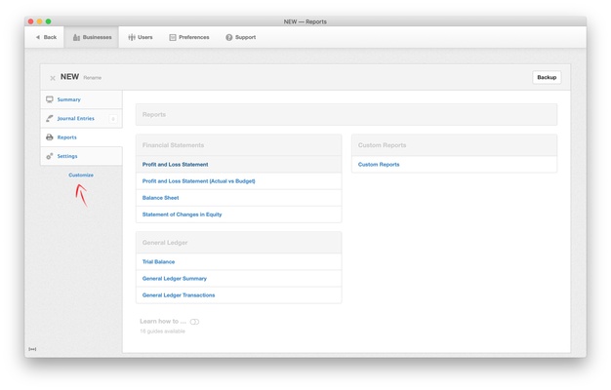Open Profit and Loss Statement (Actual vs Budget)

(199, 181)
